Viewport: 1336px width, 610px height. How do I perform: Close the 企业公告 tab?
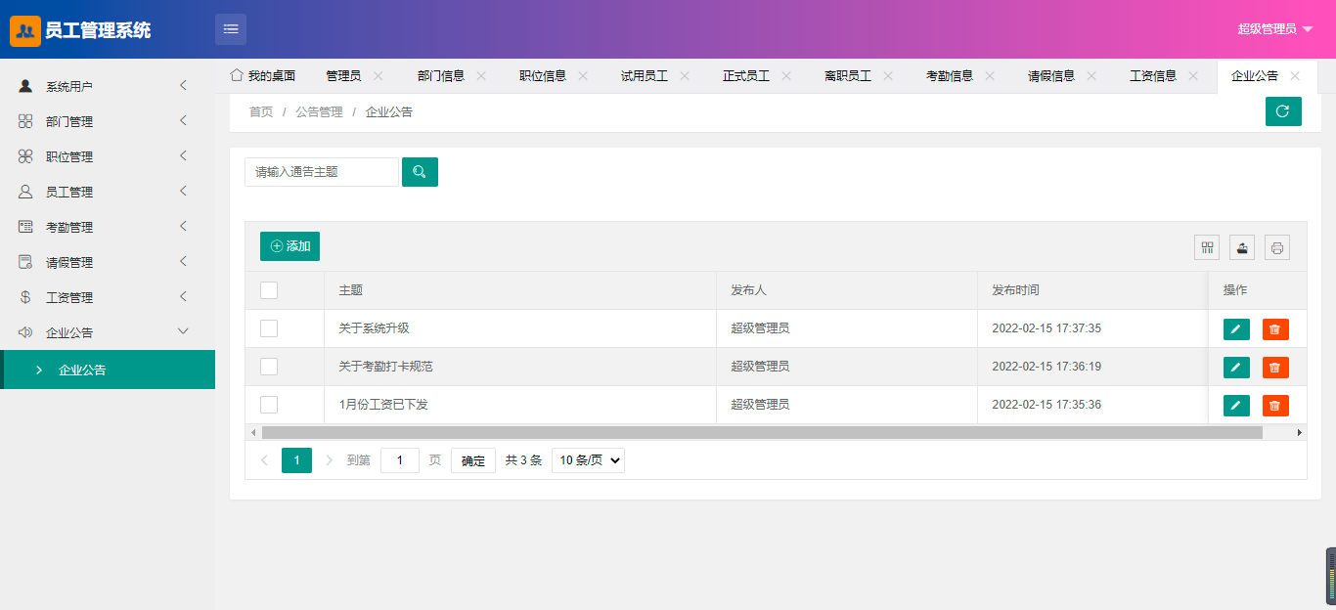[1295, 75]
